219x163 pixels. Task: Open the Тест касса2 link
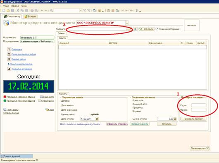(12, 110)
